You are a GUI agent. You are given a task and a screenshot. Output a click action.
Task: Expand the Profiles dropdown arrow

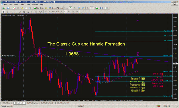10,8
